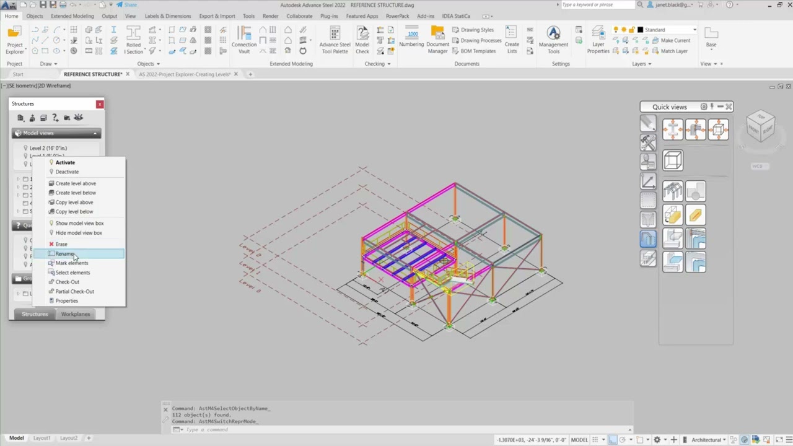Viewport: 793px width, 446px height.
Task: Click the wireframe cube quick view
Action: [x=673, y=160]
